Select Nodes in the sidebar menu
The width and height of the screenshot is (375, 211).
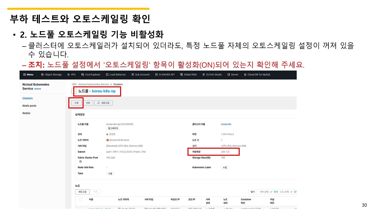click(x=26, y=113)
